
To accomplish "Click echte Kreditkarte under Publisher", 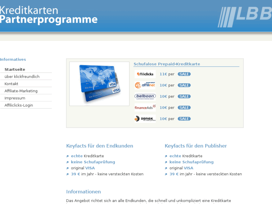I will tap(186, 156).
